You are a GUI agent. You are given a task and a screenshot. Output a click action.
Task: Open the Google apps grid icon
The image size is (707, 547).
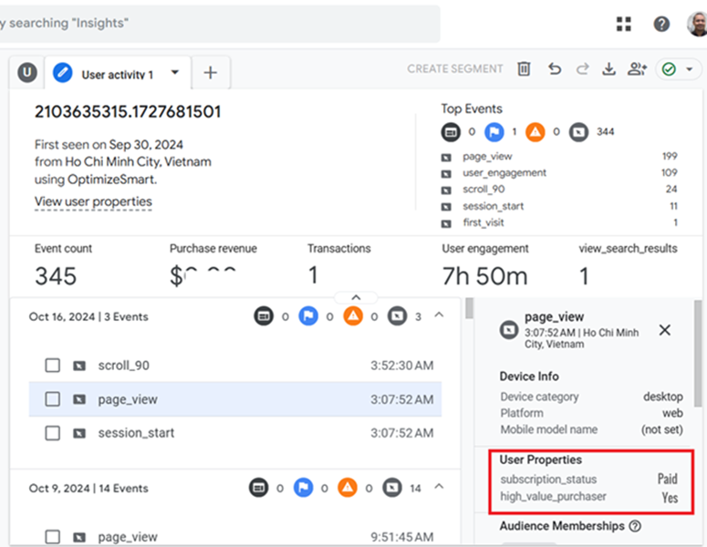pos(624,24)
